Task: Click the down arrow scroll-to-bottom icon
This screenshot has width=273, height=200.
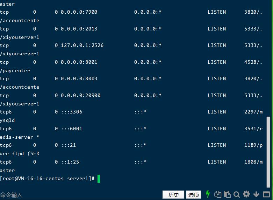Action: pos(256,194)
